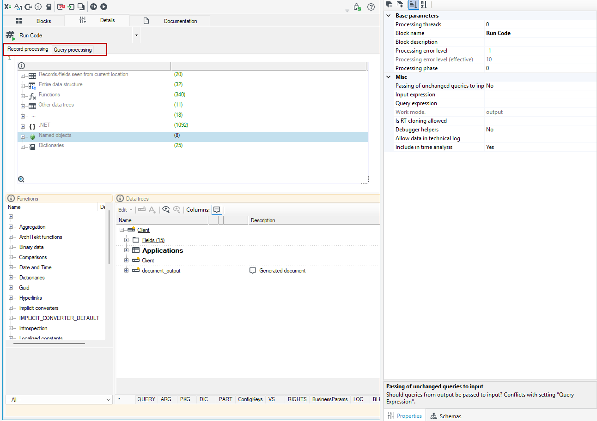Click the magnifier zoom icon below tree
Viewport: 597px width, 421px height.
(x=21, y=179)
